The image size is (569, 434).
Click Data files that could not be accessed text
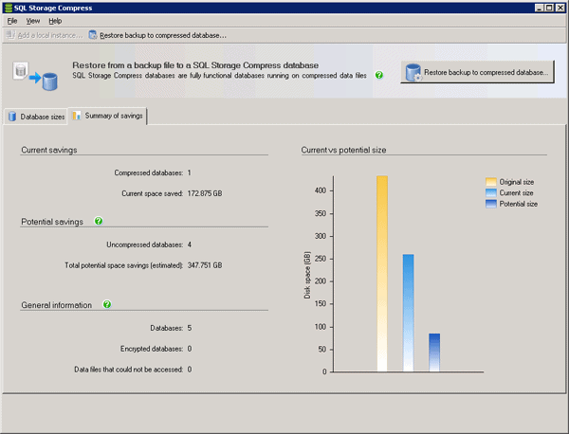(x=128, y=370)
